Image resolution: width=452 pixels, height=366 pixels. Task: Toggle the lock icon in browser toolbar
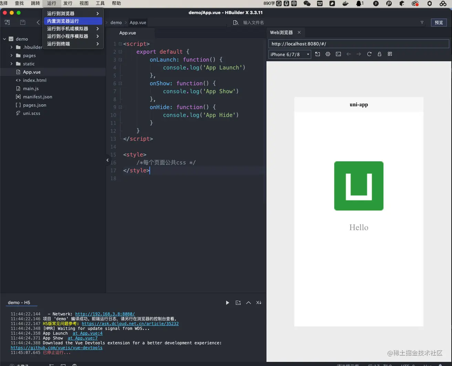coord(379,54)
